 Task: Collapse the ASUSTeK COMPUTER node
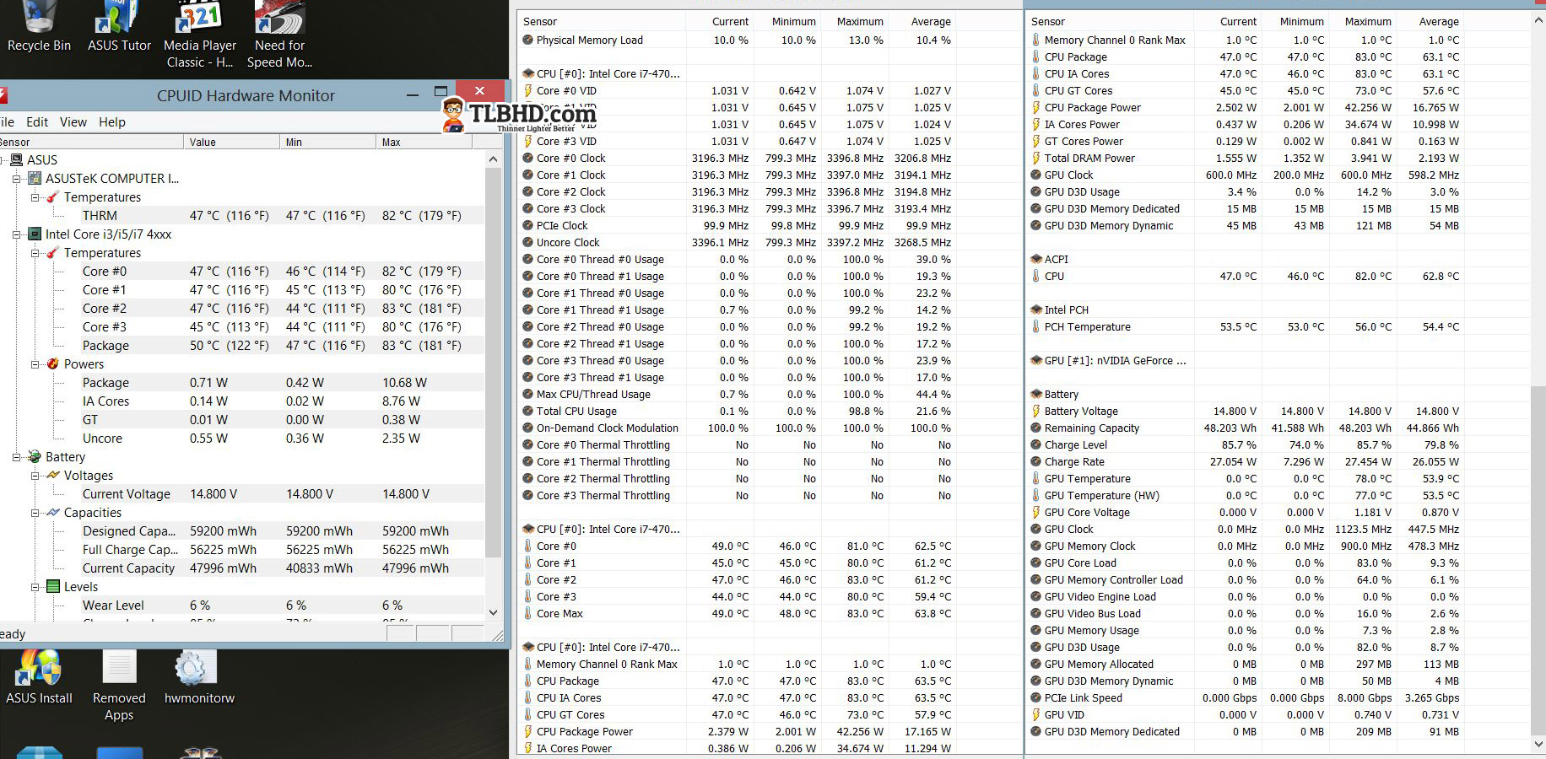pos(16,178)
